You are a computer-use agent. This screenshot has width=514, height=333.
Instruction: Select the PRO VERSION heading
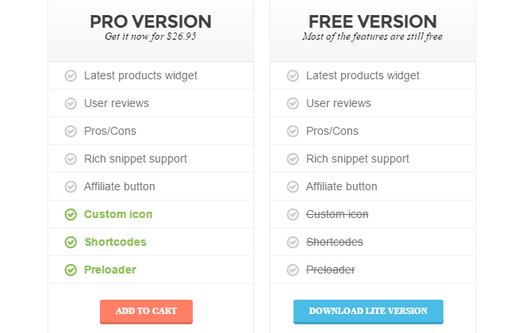click(151, 21)
